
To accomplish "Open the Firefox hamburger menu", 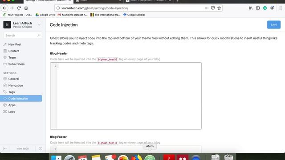I will point(281,8).
